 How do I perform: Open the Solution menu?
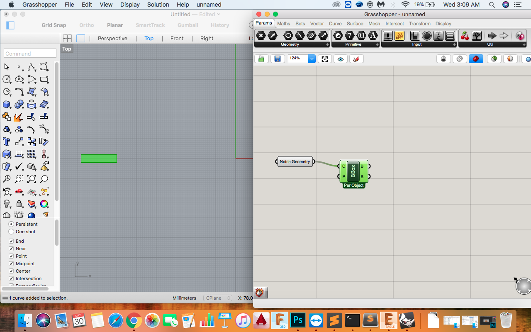(158, 5)
